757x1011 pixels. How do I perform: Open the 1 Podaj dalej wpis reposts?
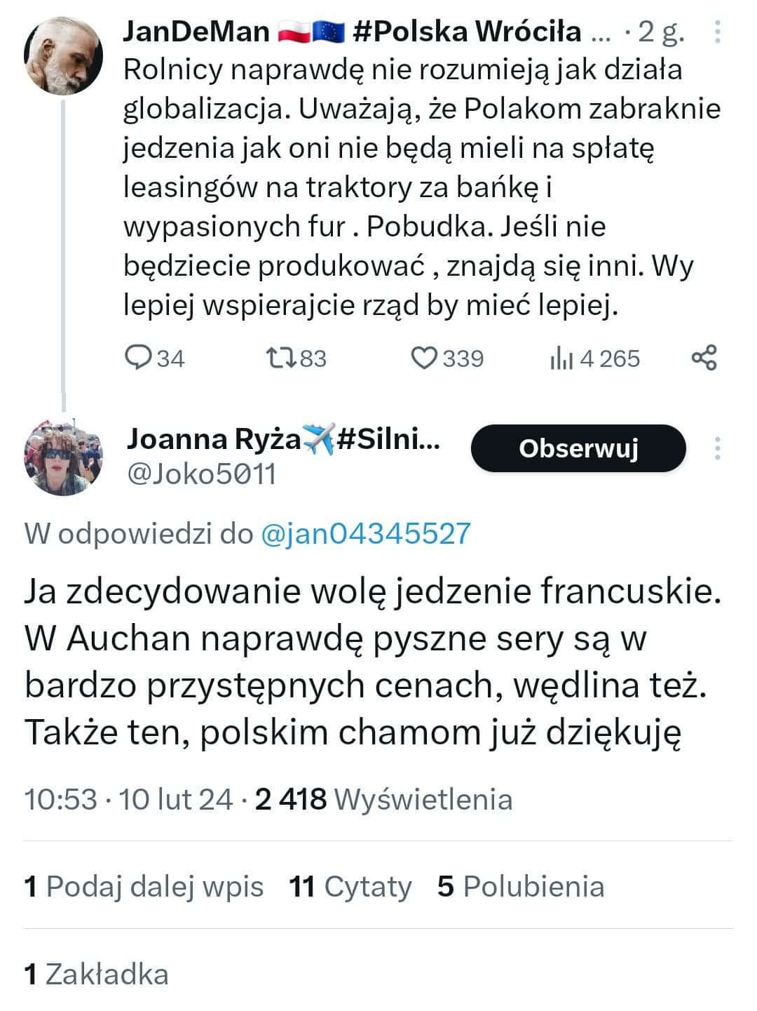pos(144,886)
